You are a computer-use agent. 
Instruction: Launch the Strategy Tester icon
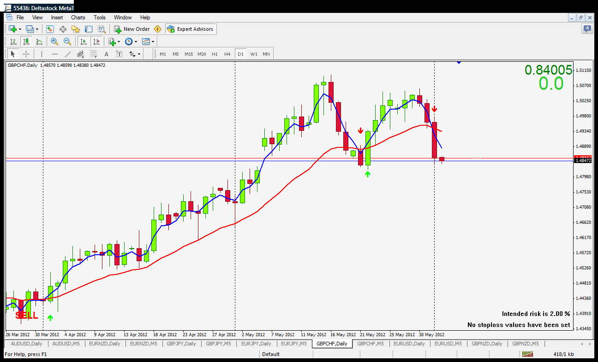[102, 29]
